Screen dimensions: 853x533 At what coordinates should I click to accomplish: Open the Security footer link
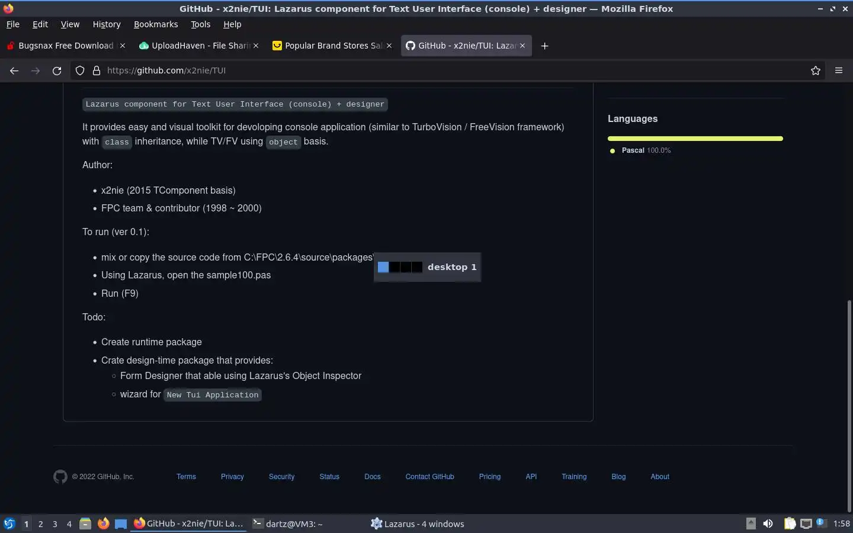pyautogui.click(x=281, y=477)
